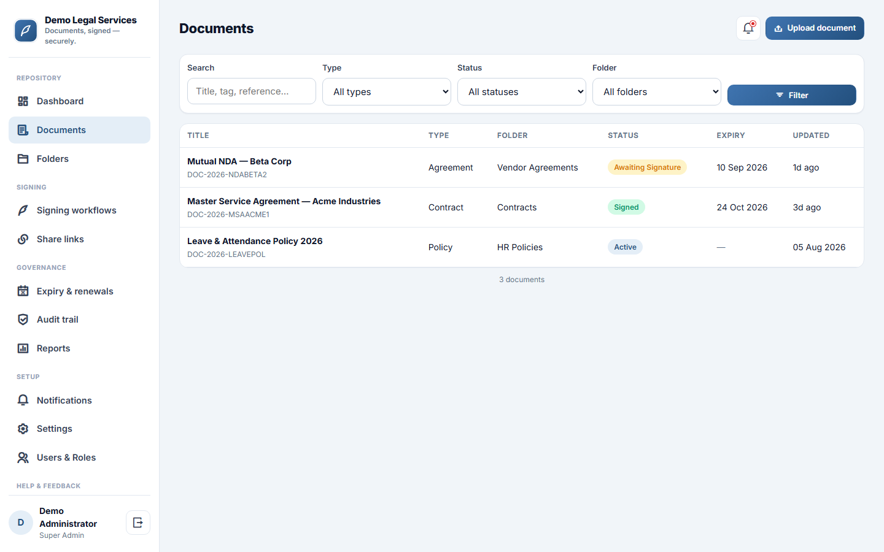Click the Filter button

coord(792,95)
